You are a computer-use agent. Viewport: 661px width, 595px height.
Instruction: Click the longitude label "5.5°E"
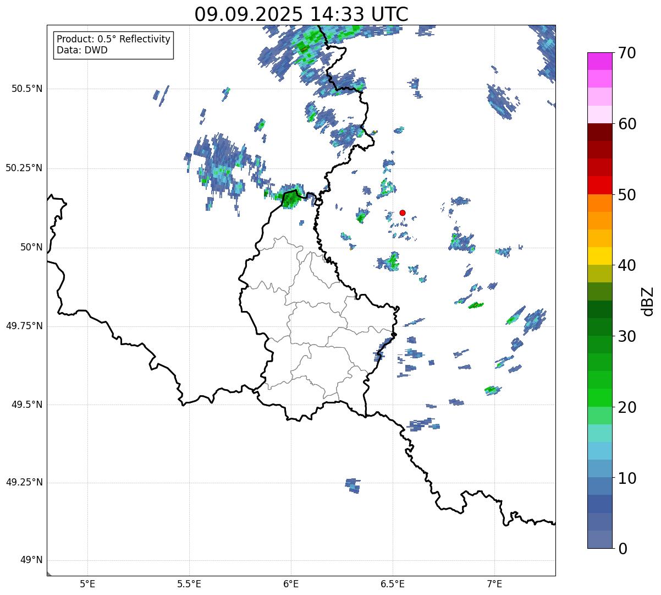(189, 584)
